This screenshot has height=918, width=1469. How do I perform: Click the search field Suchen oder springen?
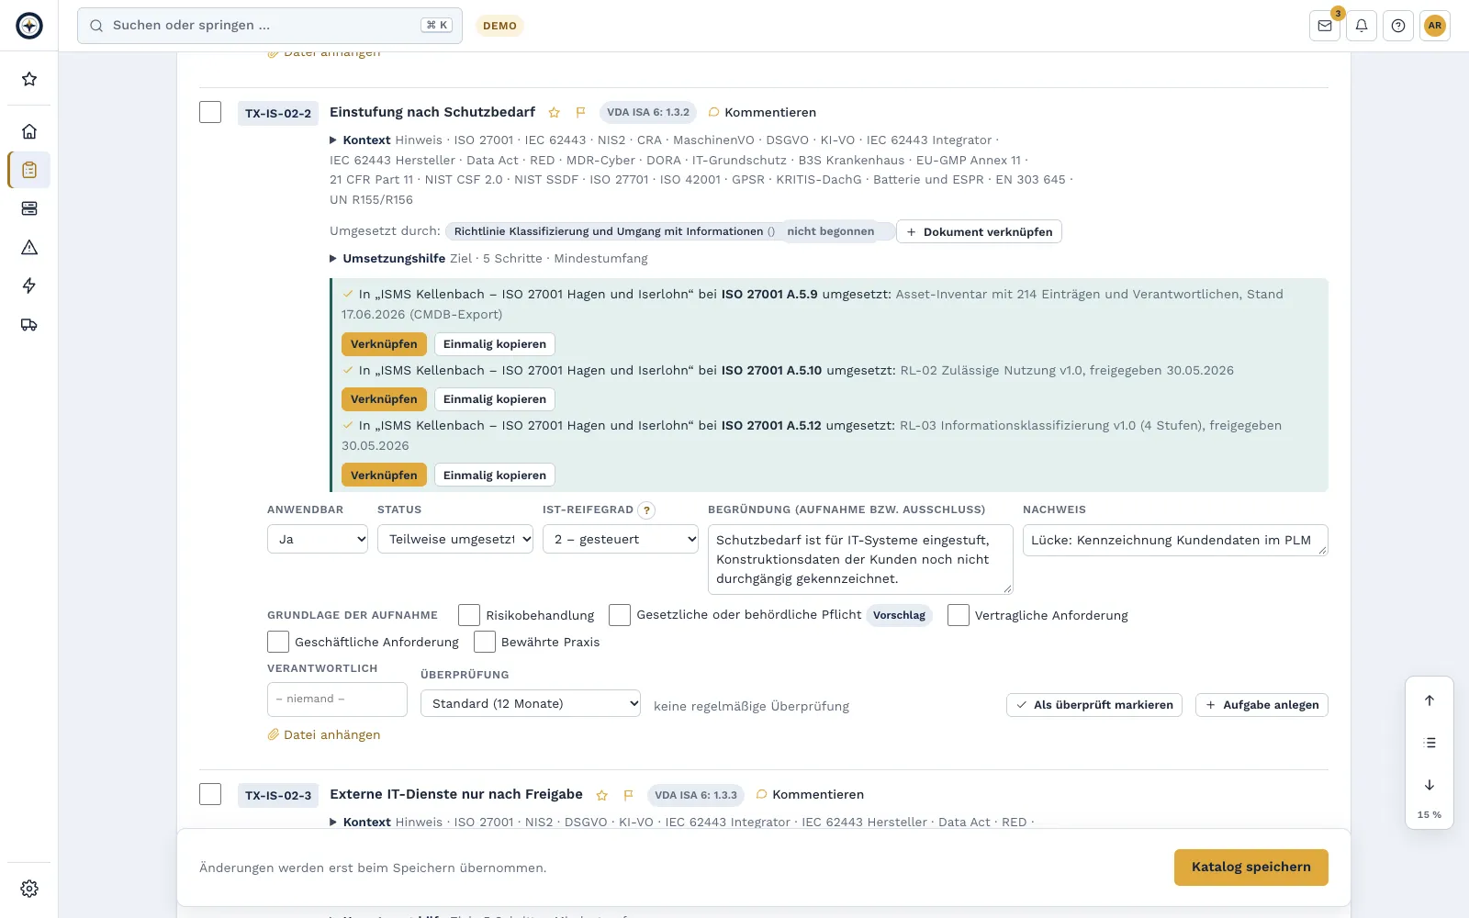click(x=270, y=26)
